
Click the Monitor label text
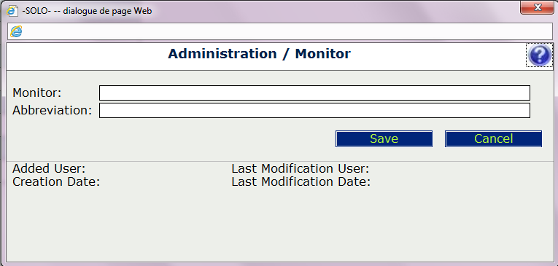pyautogui.click(x=37, y=93)
